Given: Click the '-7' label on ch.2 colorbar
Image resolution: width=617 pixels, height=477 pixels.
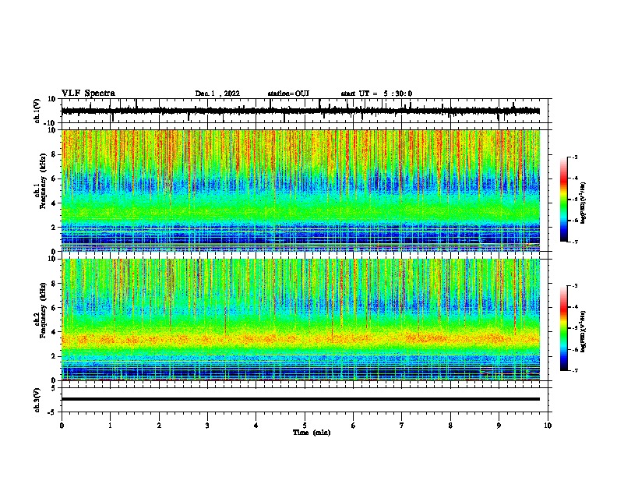Looking at the screenshot, I should [574, 371].
